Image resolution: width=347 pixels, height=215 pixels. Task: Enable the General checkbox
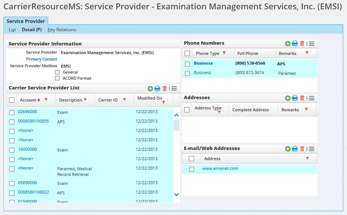coord(57,72)
